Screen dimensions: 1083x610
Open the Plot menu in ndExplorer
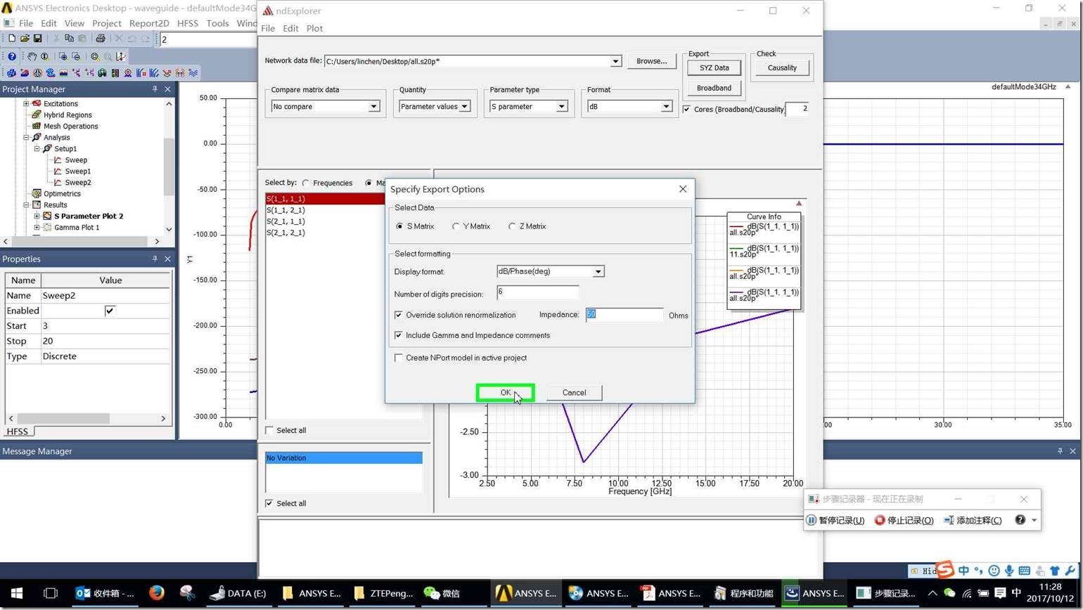click(314, 28)
